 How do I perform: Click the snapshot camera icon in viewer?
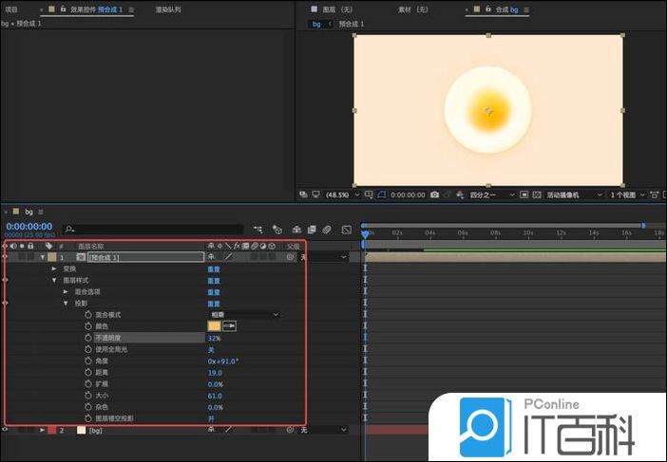pos(434,194)
